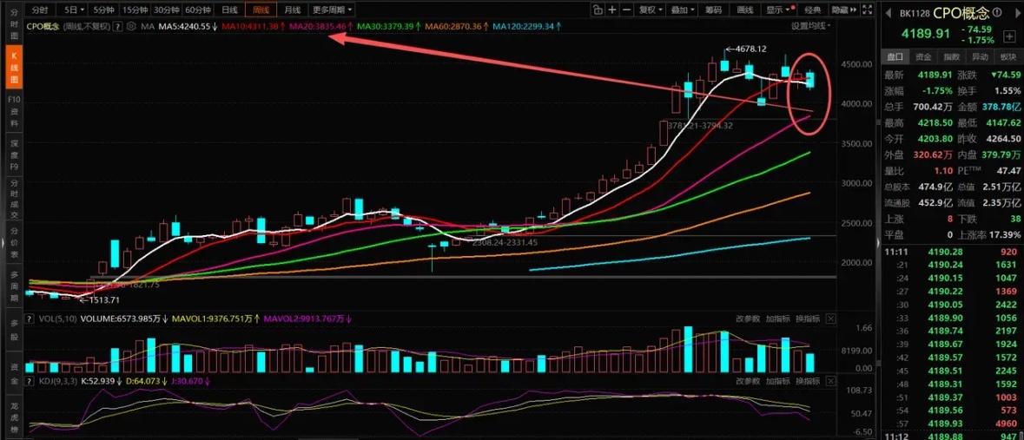
Task: Click the MA20:3835.46 indicator value
Action: [322, 26]
